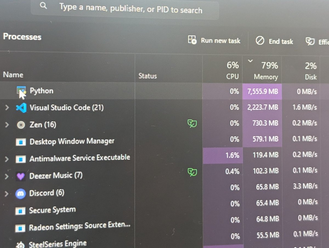Click the sort arrow above Memory 79%
The width and height of the screenshot is (329, 248).
pos(250,61)
